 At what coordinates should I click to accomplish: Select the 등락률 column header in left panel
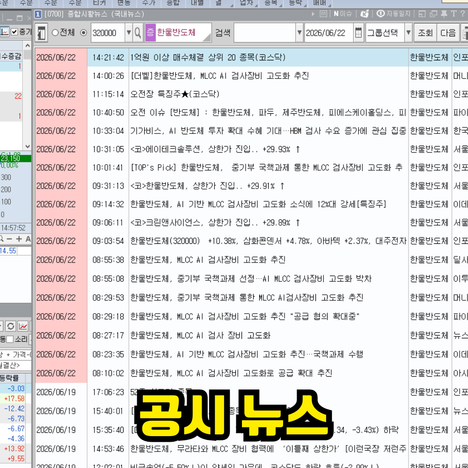tap(12, 378)
